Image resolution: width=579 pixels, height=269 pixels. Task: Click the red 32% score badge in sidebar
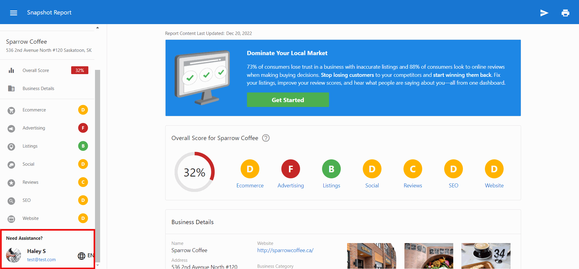[x=80, y=70]
